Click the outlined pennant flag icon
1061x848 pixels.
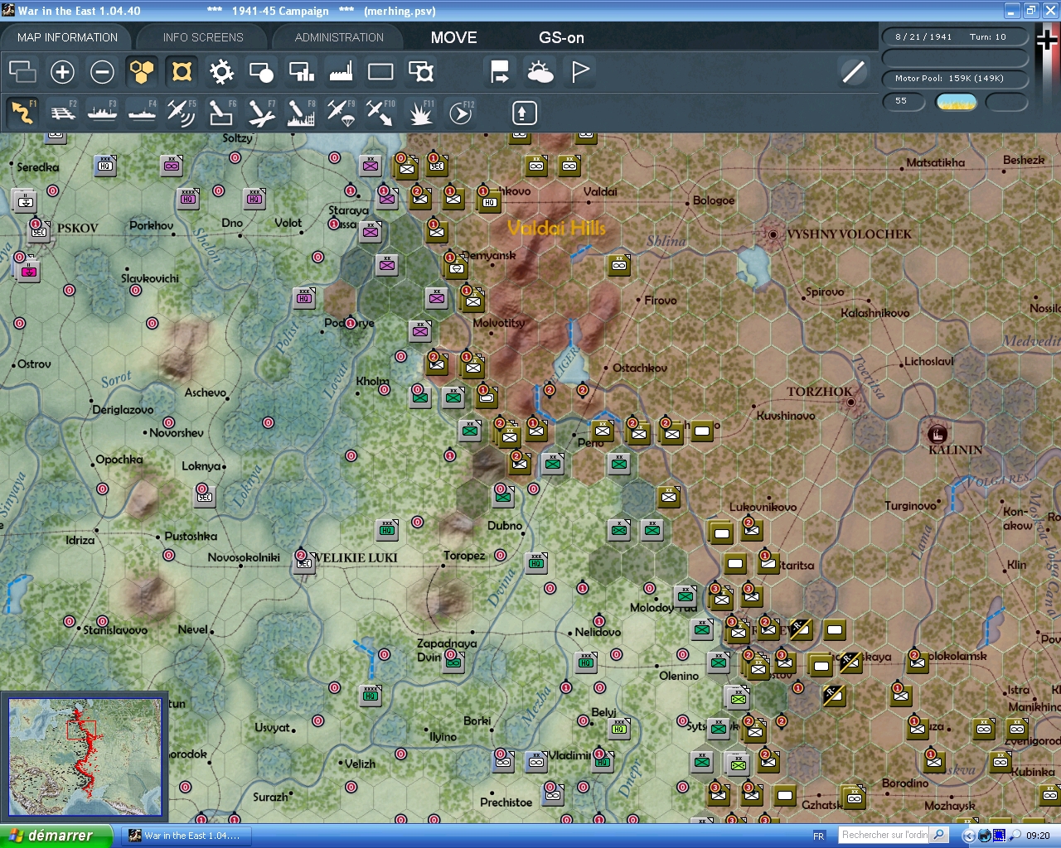(580, 72)
